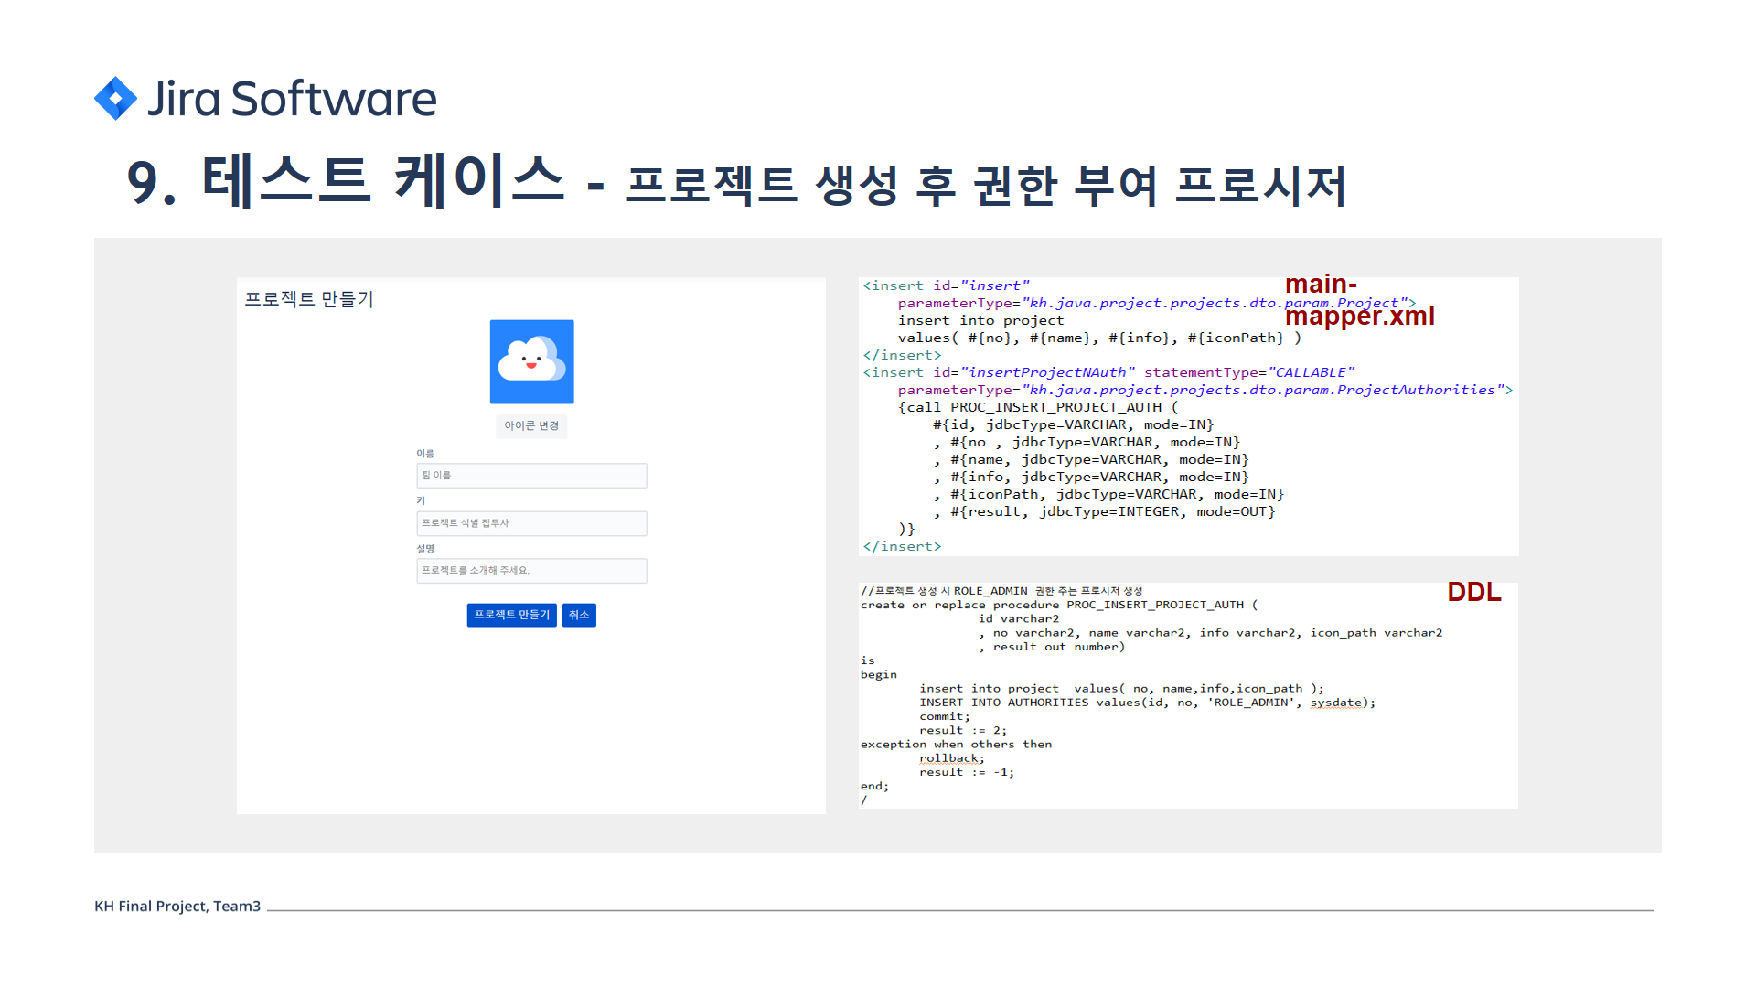Click the Jira Software diamond logo icon
Viewport: 1756px width, 988px height.
click(116, 98)
